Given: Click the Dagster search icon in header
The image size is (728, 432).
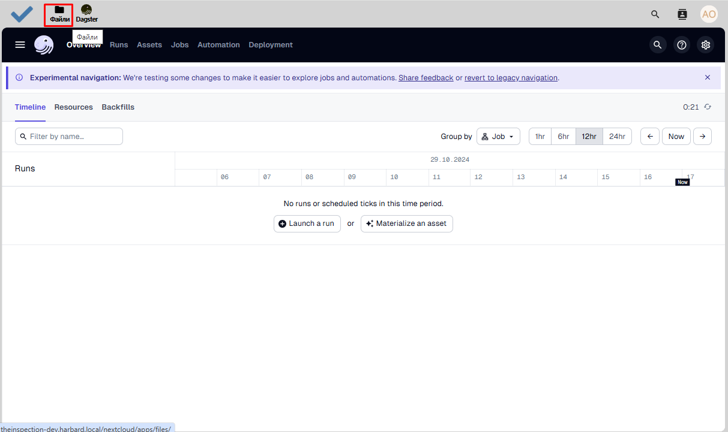Looking at the screenshot, I should coord(658,45).
